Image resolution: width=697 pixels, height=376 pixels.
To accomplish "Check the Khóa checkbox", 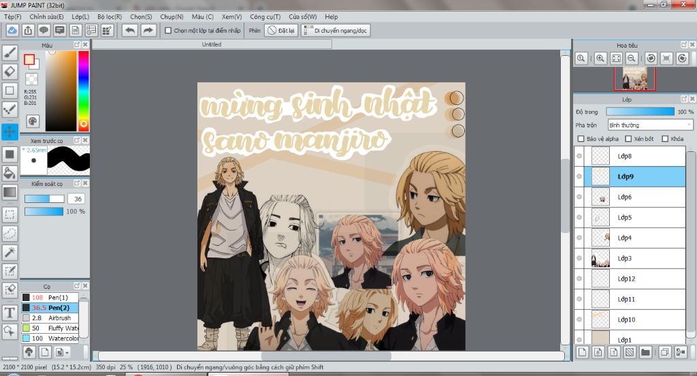I will 665,139.
